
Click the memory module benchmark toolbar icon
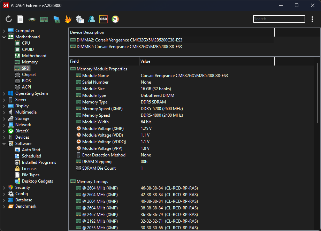pyautogui.click(x=44, y=19)
